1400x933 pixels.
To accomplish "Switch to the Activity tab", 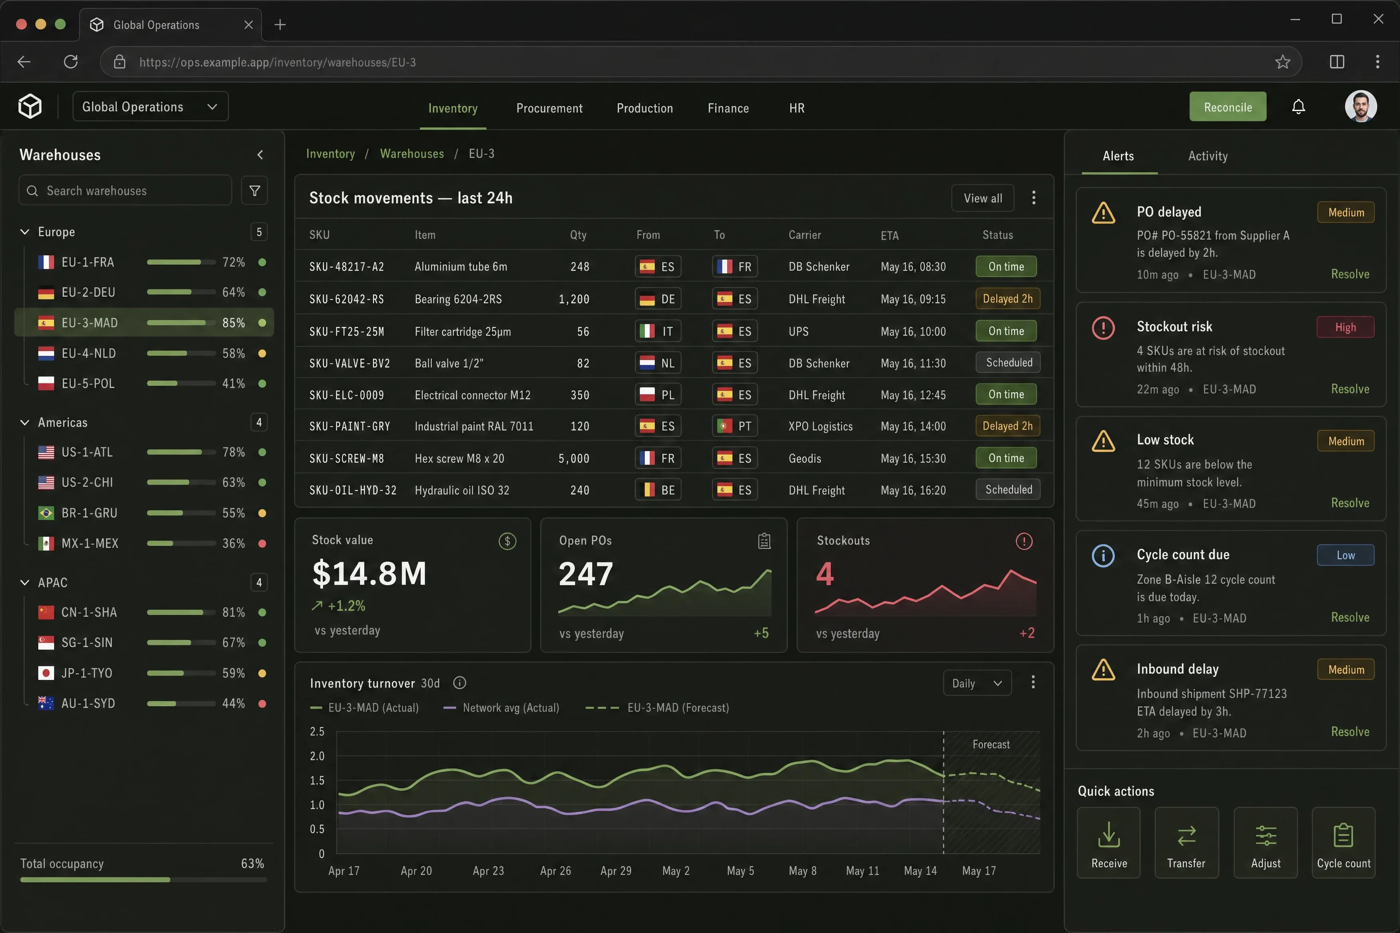I will 1208,156.
